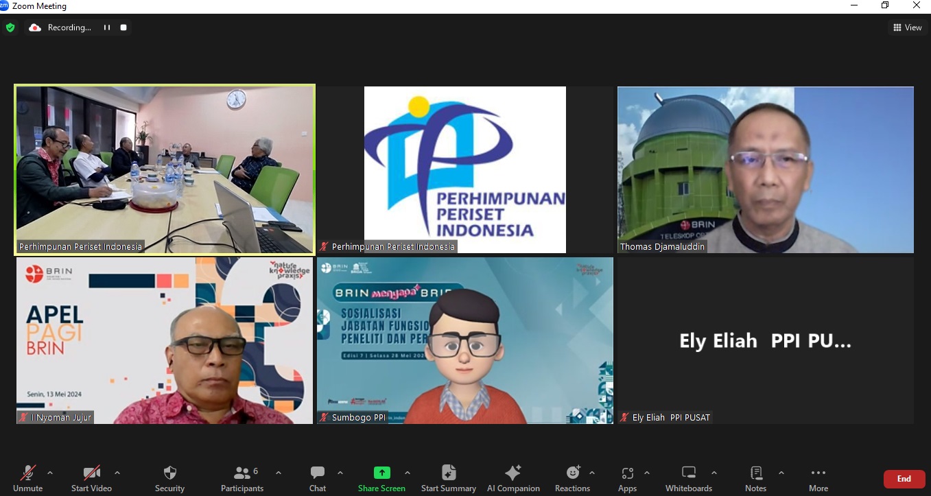This screenshot has width=931, height=496.
Task: Select the Ely Eliah PPI PUSAT tile
Action: [766, 340]
